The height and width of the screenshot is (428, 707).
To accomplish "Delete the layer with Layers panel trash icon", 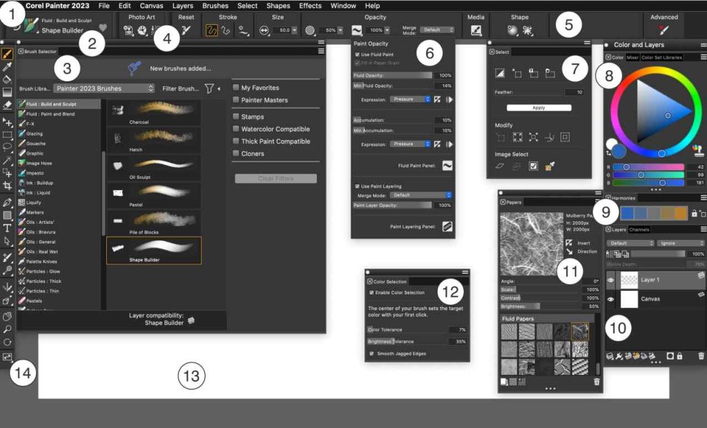I will tap(701, 356).
